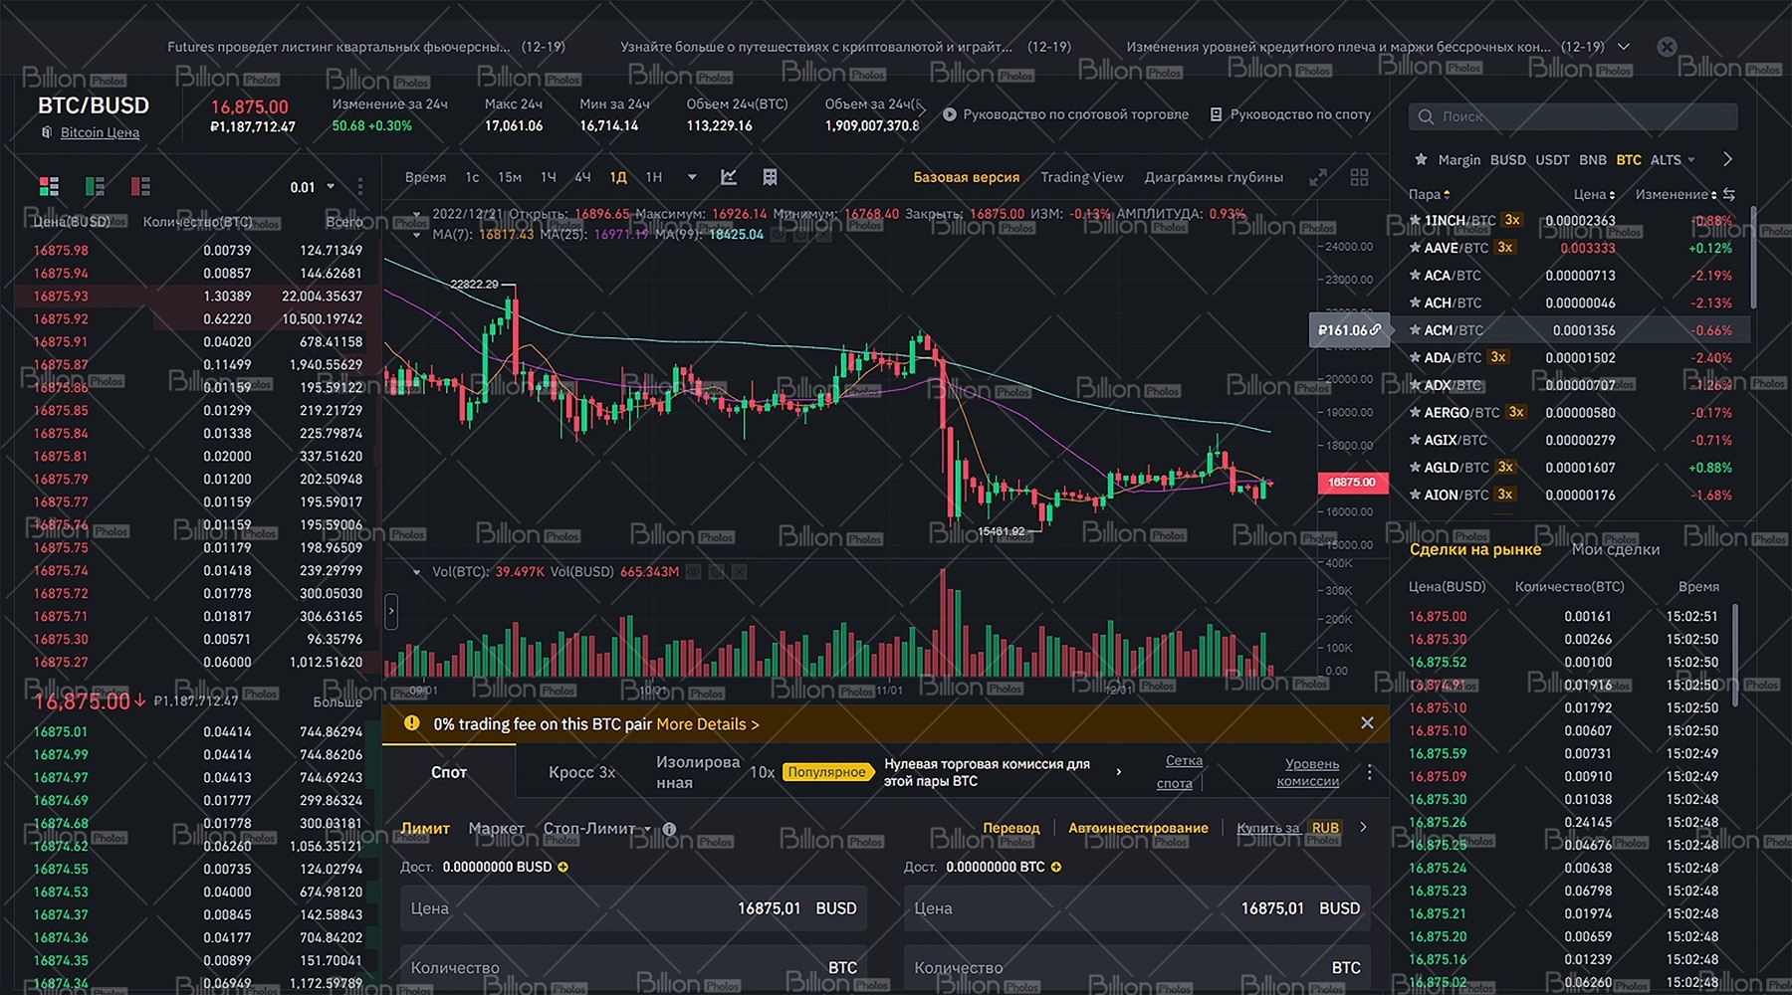1792x995 pixels.
Task: Expand the announcements chevron in top bar
Action: 1624,47
